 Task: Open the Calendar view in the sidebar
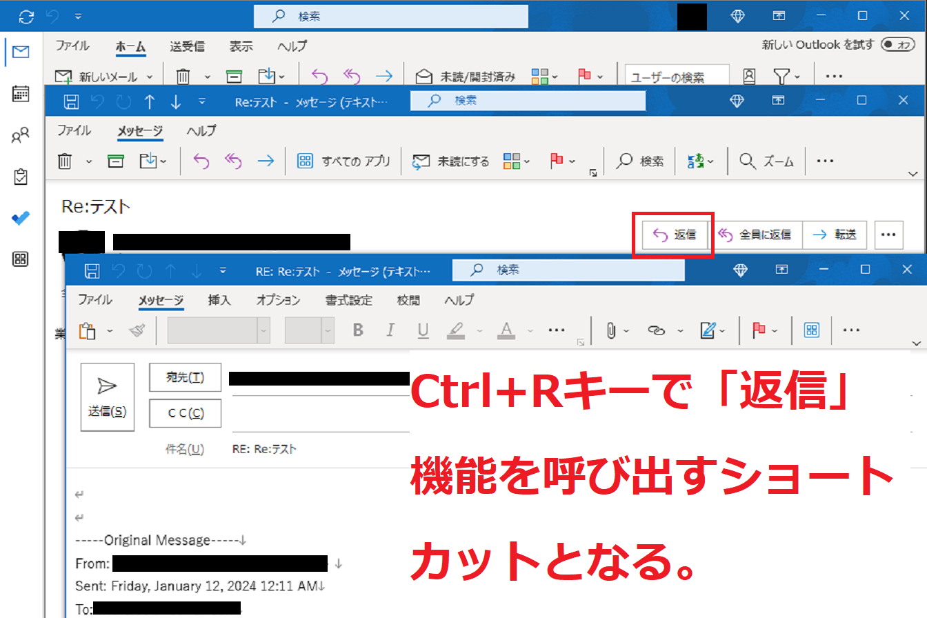pyautogui.click(x=21, y=94)
